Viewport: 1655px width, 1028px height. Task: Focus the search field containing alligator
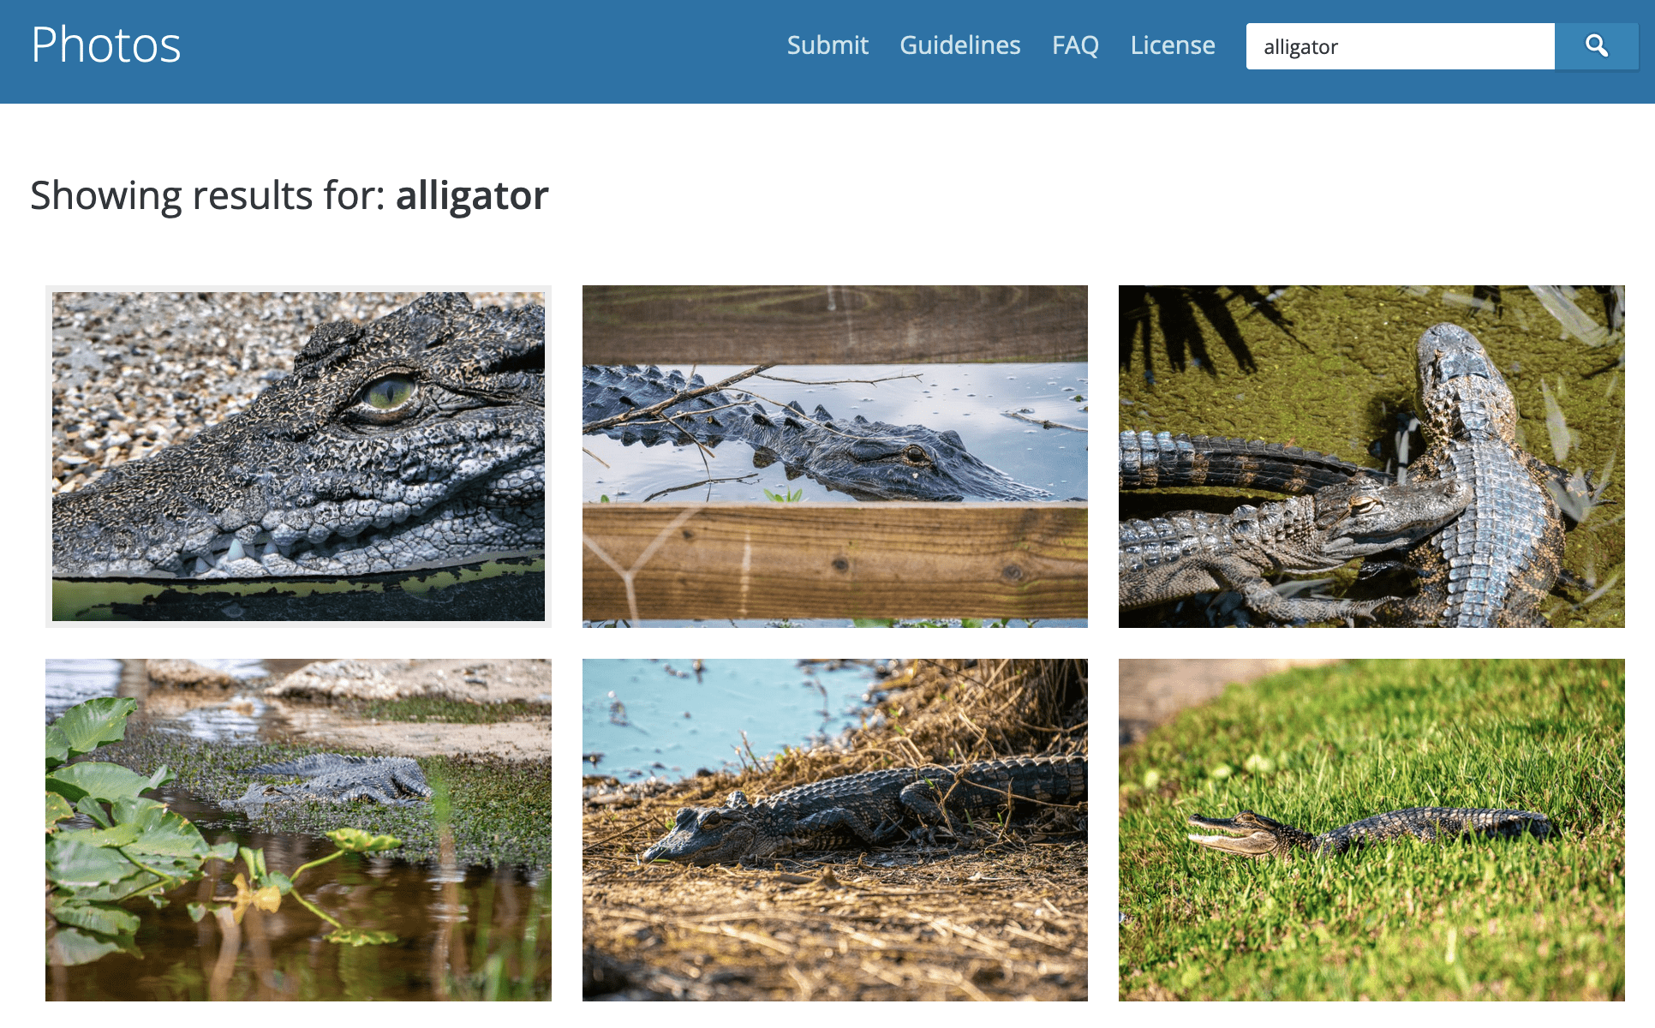[x=1400, y=46]
